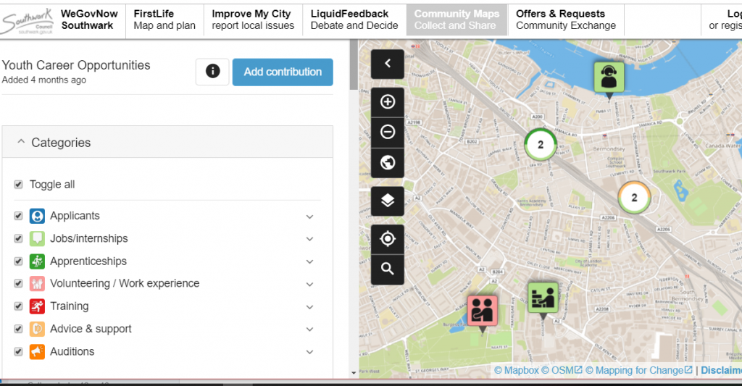Open the Disclaimer link
The width and height of the screenshot is (742, 386).
[x=721, y=370]
